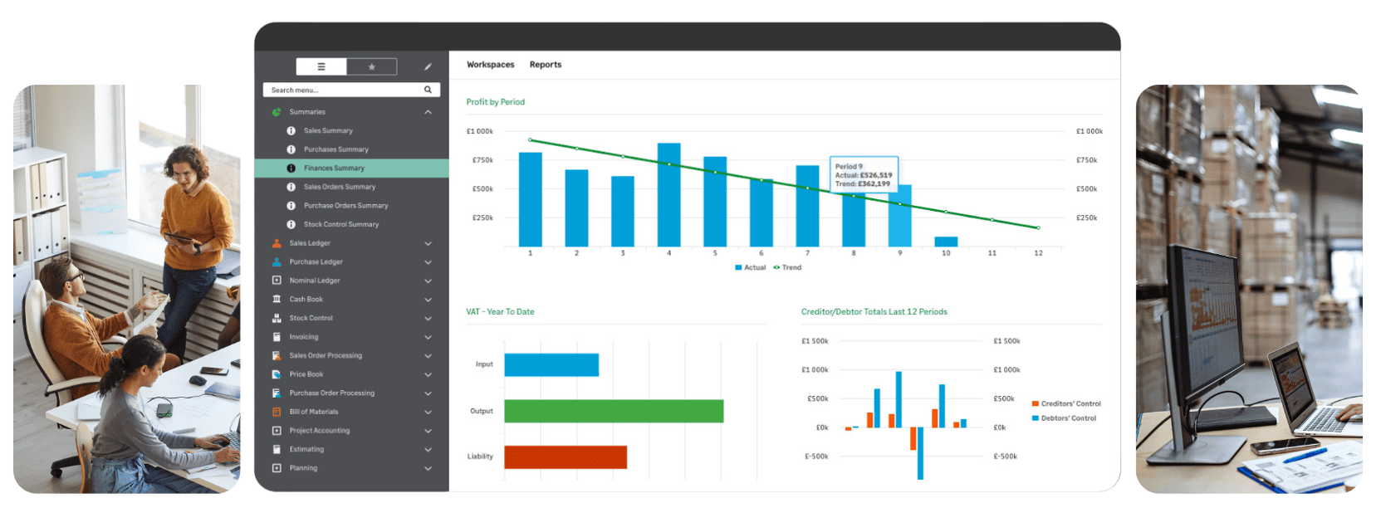The height and width of the screenshot is (508, 1376).
Task: Expand the Planning section
Action: point(428,468)
